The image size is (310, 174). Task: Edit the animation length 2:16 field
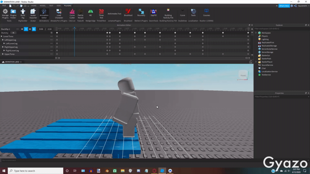coord(49,29)
